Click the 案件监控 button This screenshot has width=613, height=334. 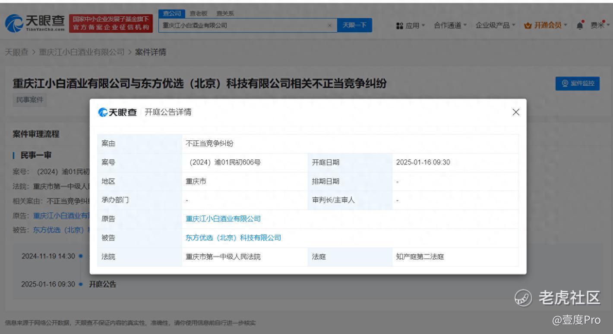(x=578, y=84)
